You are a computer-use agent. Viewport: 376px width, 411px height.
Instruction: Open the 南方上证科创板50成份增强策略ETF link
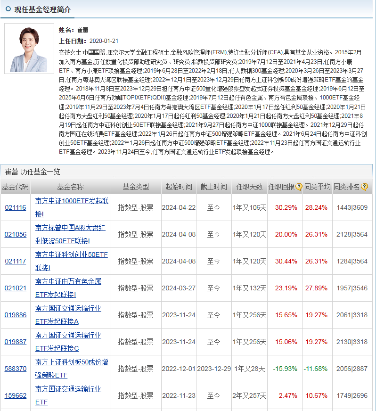point(72,369)
